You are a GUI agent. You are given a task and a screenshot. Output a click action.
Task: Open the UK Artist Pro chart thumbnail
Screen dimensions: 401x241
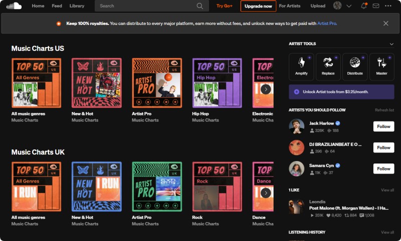157,186
